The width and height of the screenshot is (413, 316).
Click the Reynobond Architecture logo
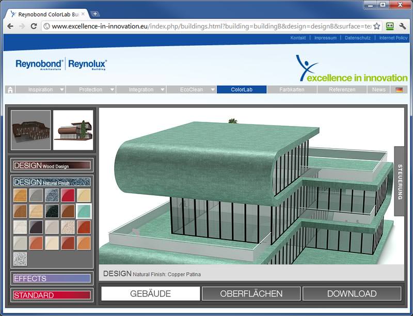click(40, 65)
